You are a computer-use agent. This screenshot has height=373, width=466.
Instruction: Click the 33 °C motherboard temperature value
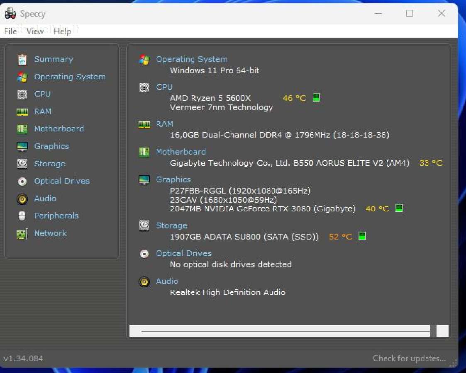tap(431, 163)
